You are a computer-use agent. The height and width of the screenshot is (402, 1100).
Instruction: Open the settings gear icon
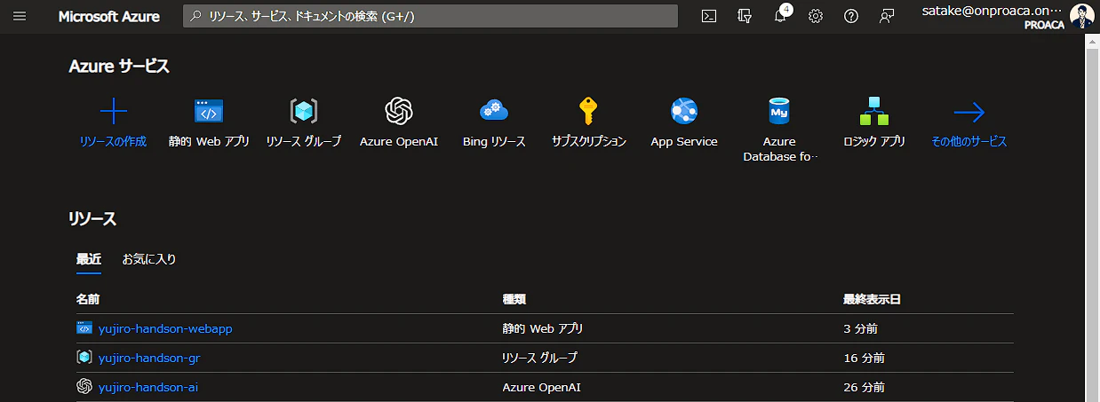coord(816,16)
